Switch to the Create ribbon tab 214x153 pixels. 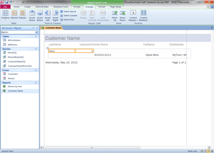(28, 7)
